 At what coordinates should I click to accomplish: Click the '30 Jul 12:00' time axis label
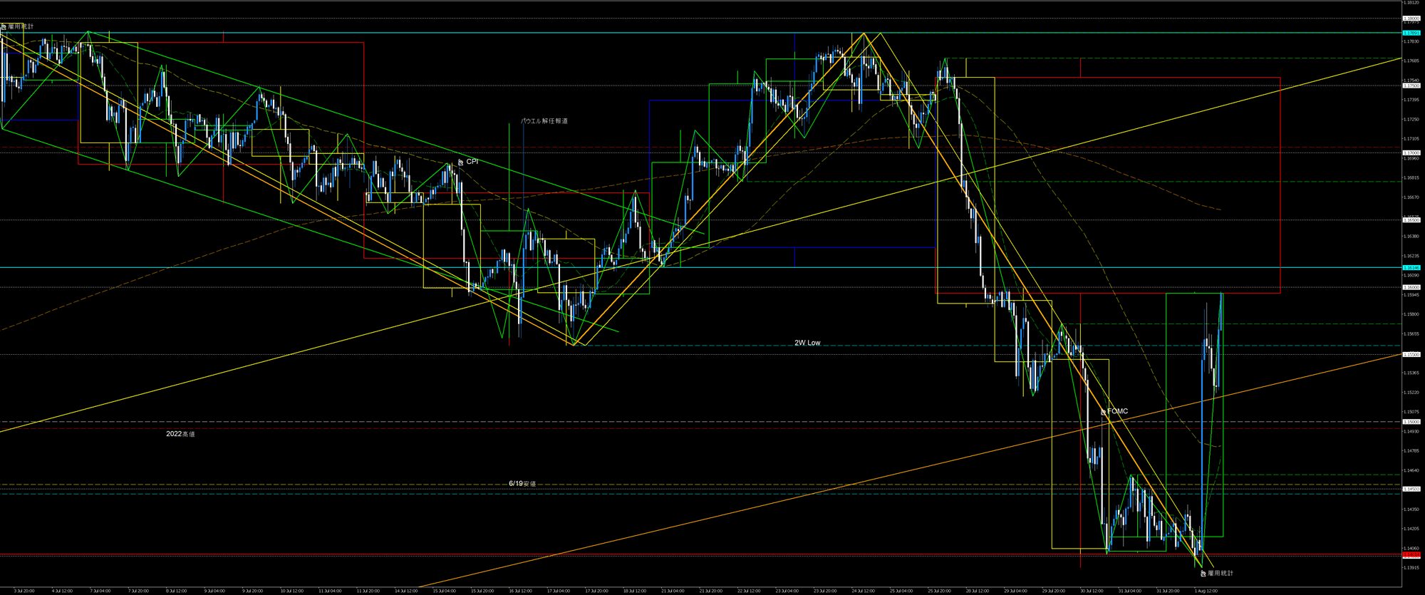1092,591
